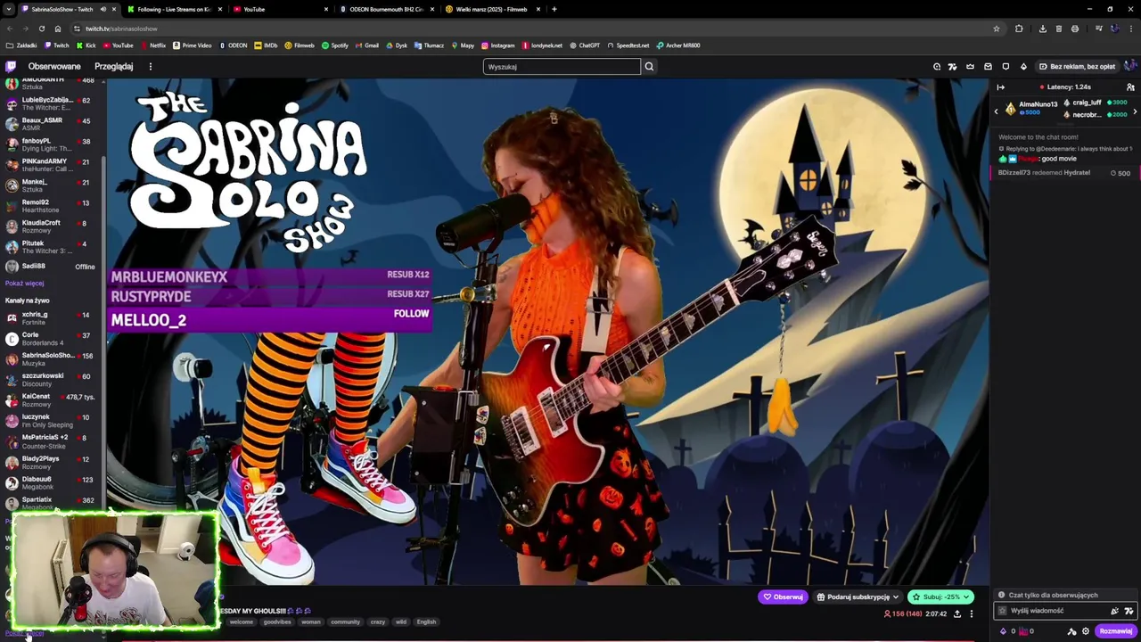Open the 7TV emote picker in message box
The image size is (1141, 642).
click(x=1129, y=611)
